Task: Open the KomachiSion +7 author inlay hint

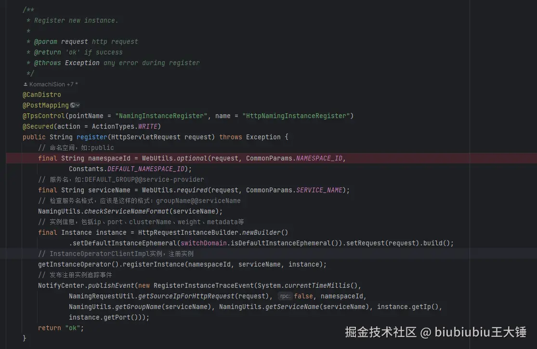Action: coord(51,84)
